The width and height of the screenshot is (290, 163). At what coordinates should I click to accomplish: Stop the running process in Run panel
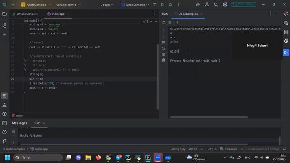pyautogui.click(x=170, y=23)
